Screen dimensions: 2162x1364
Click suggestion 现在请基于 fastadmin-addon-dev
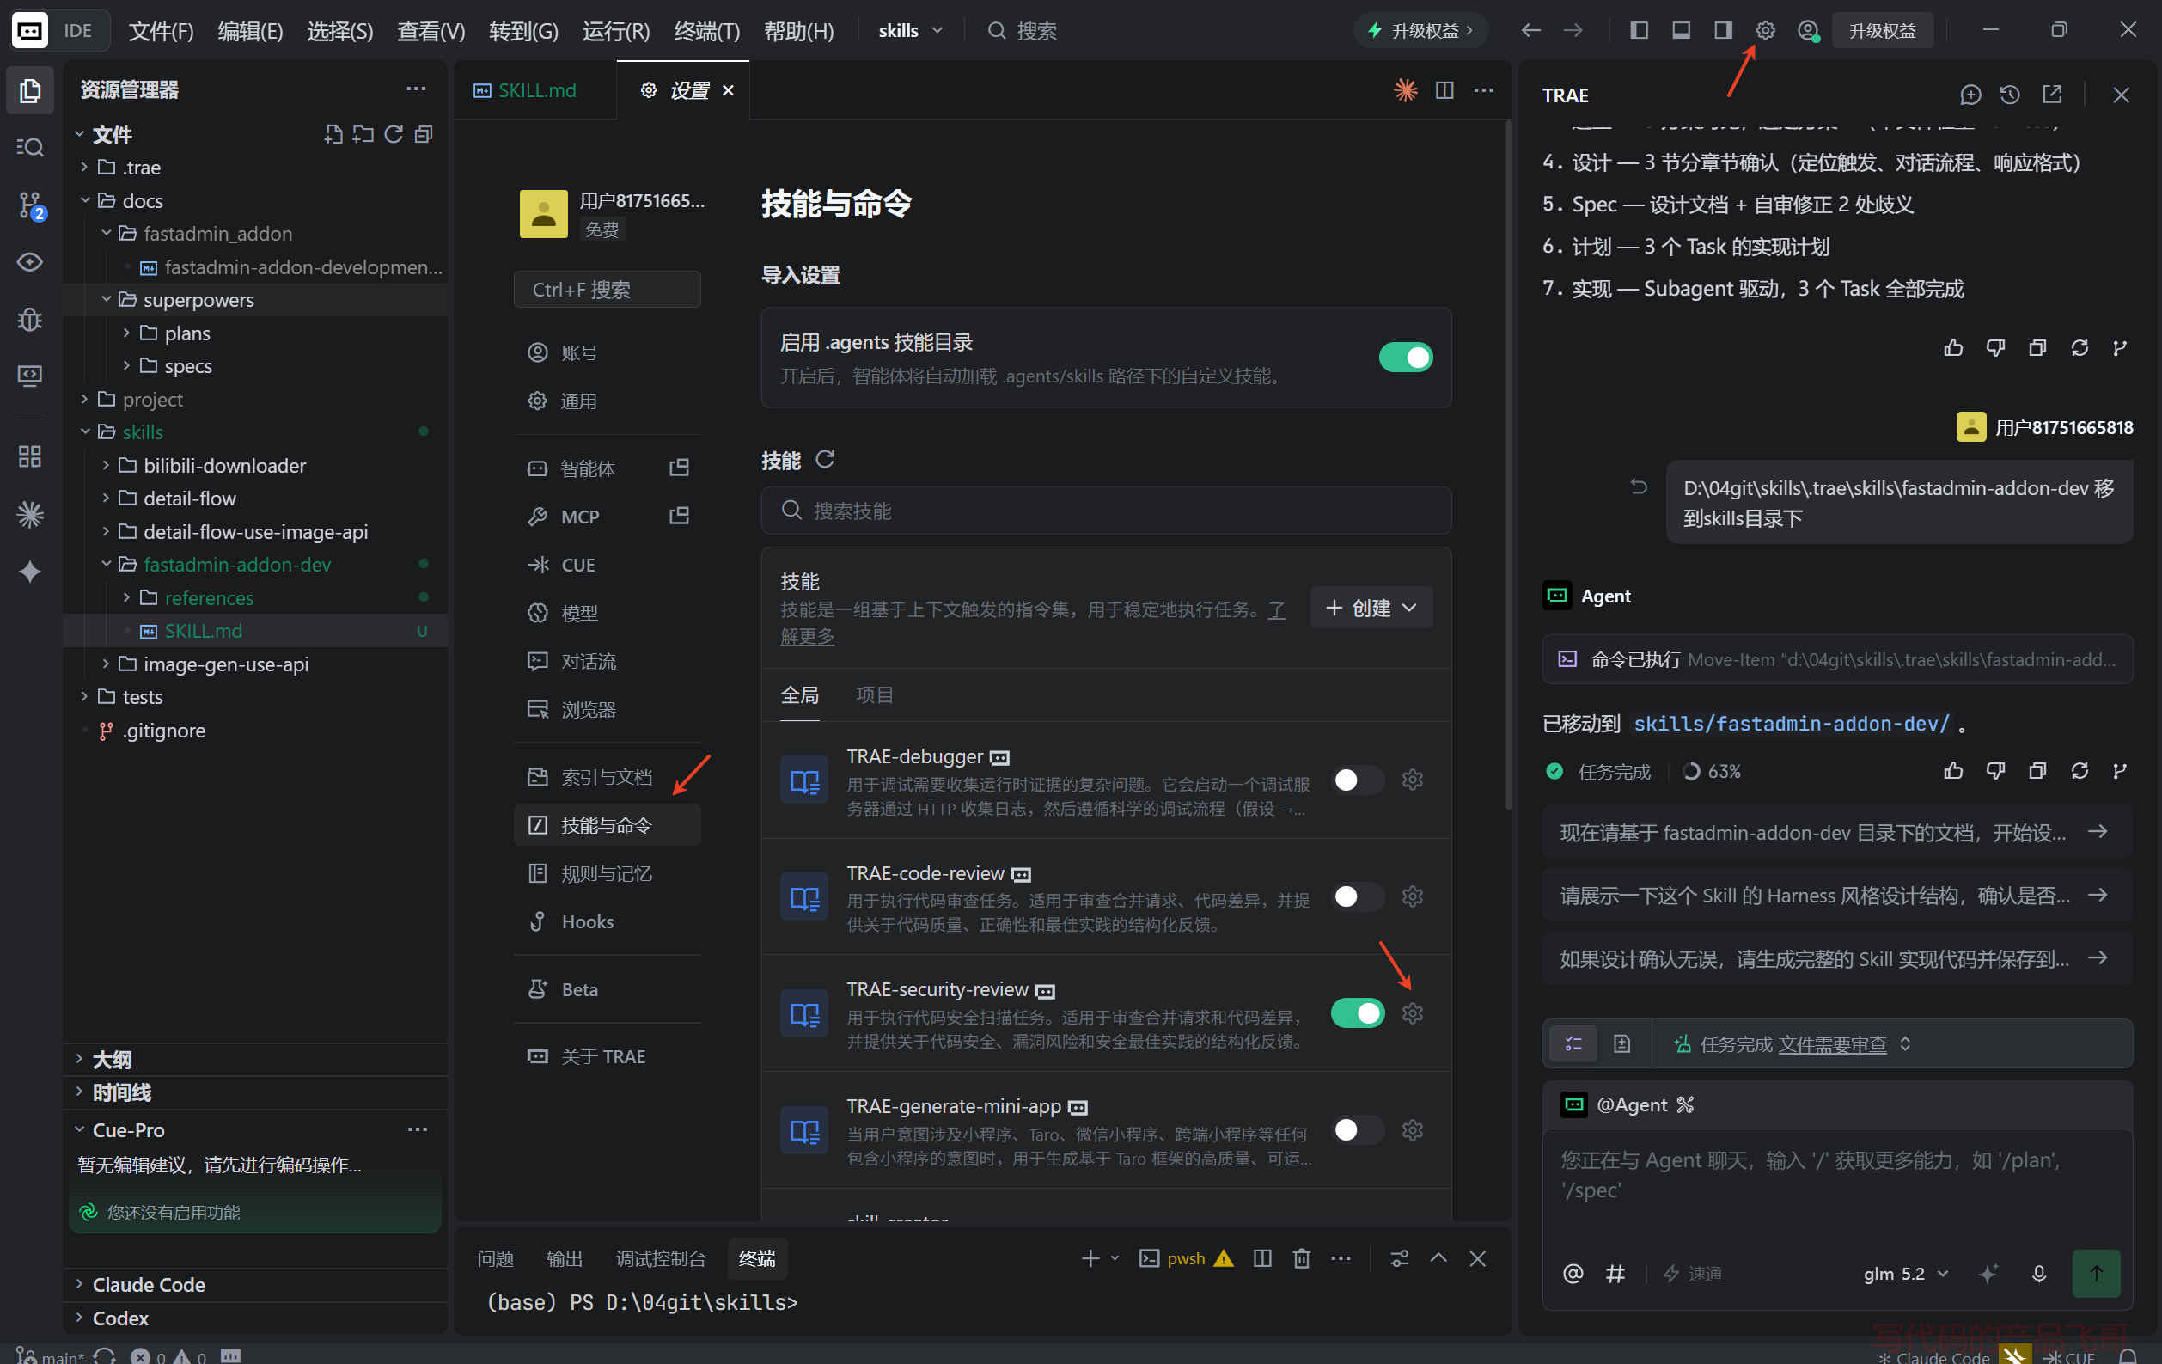click(x=1836, y=831)
